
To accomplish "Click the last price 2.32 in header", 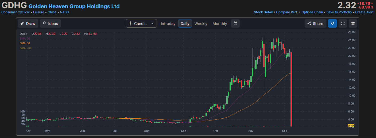I will tap(347, 5).
